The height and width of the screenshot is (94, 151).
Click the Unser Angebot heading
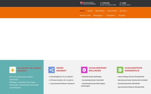(61, 69)
